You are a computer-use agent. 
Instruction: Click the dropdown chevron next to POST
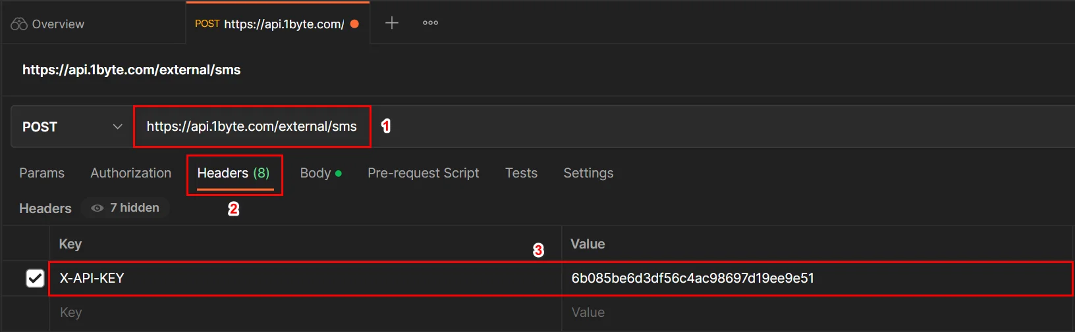(x=118, y=126)
